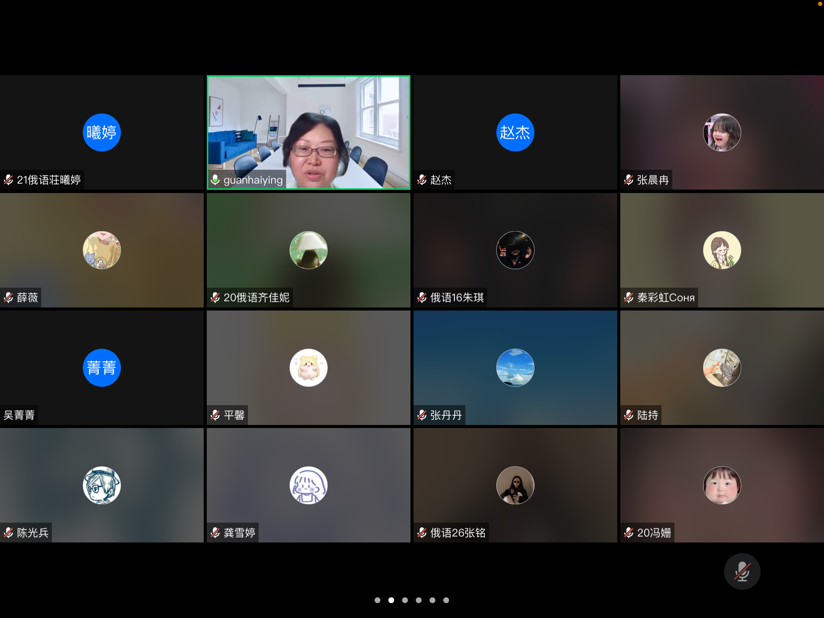Image resolution: width=824 pixels, height=618 pixels.
Task: Click muted mic icon beside 张晨冉
Action: (x=629, y=180)
